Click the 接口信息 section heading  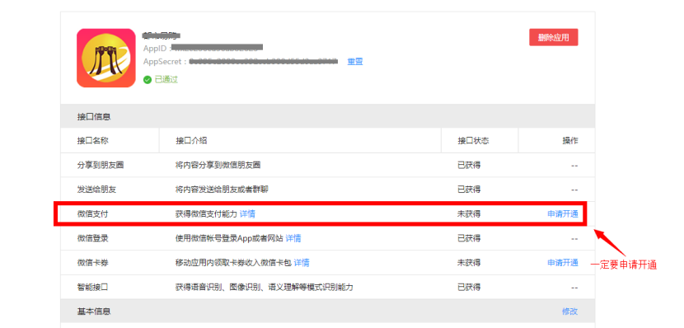(x=93, y=116)
